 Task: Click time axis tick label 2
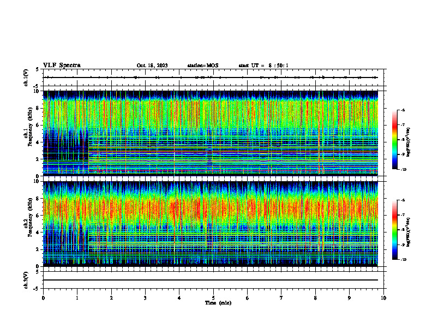pyautogui.click(x=111, y=298)
